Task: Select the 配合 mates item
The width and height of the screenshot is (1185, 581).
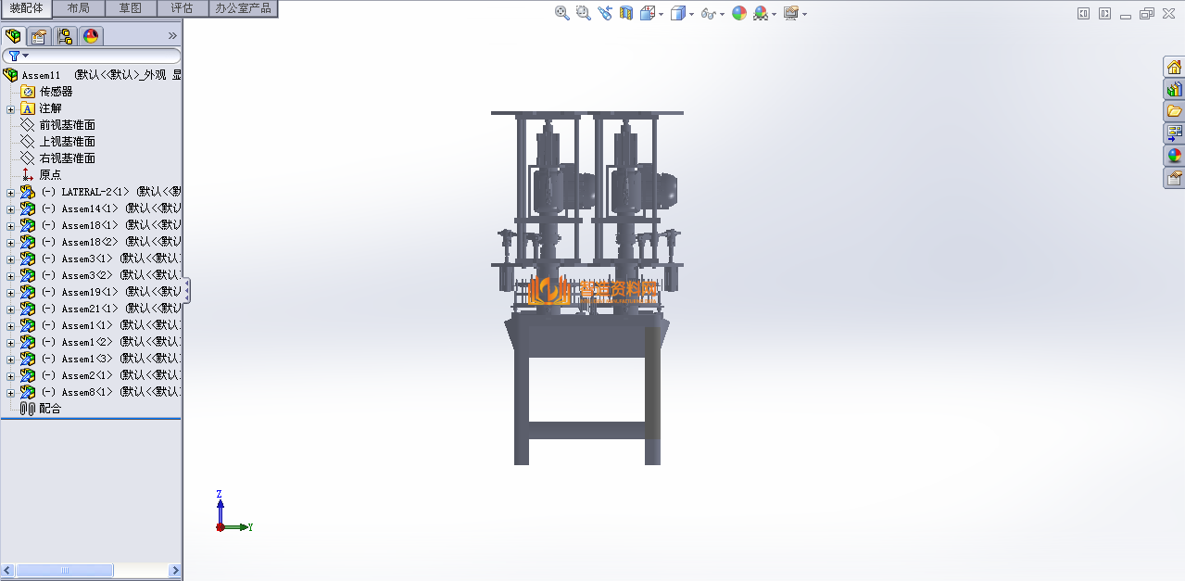Action: click(49, 409)
